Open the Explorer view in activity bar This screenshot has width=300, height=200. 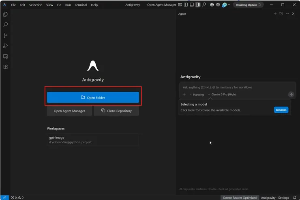[5, 14]
